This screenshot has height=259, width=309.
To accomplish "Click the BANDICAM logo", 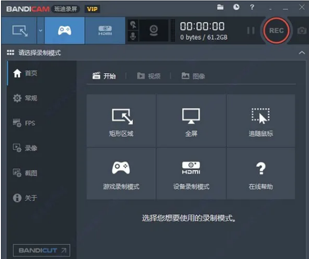I will 28,9.
